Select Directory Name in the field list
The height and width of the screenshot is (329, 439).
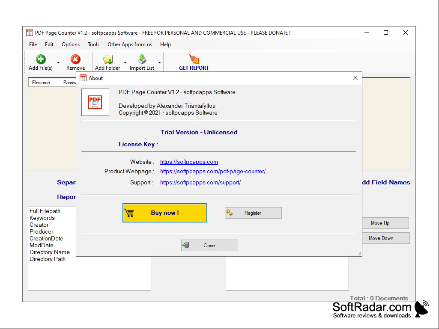click(x=50, y=252)
